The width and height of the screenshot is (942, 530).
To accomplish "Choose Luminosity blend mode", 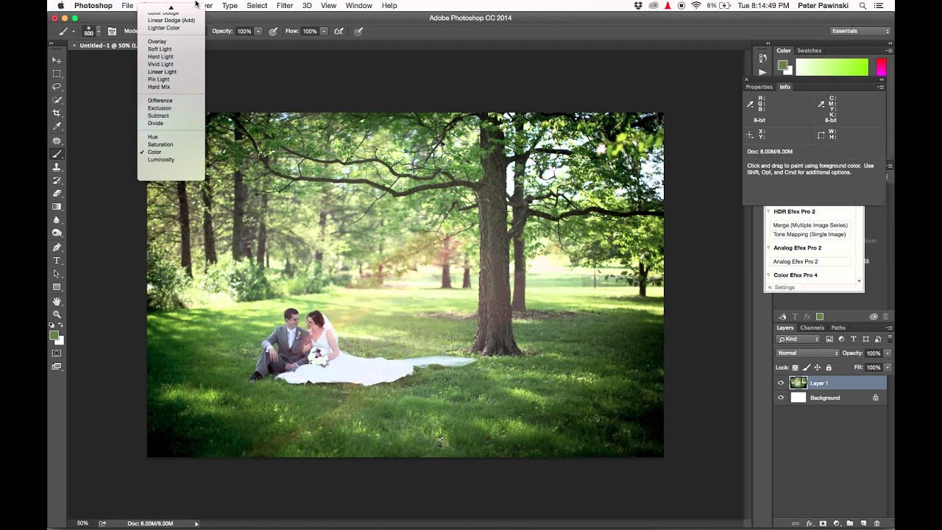I will pos(160,160).
